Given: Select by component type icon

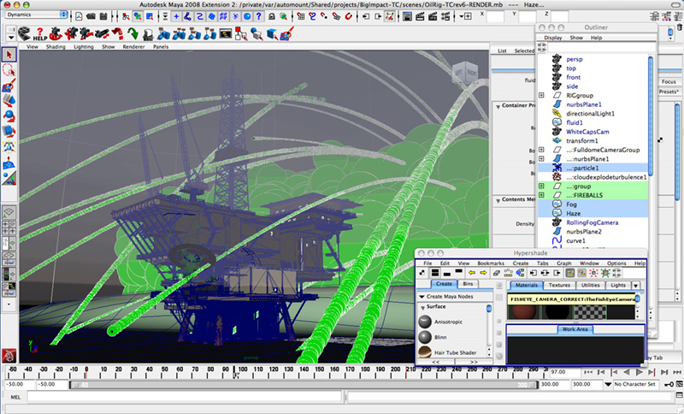Looking at the screenshot, I should (150, 16).
